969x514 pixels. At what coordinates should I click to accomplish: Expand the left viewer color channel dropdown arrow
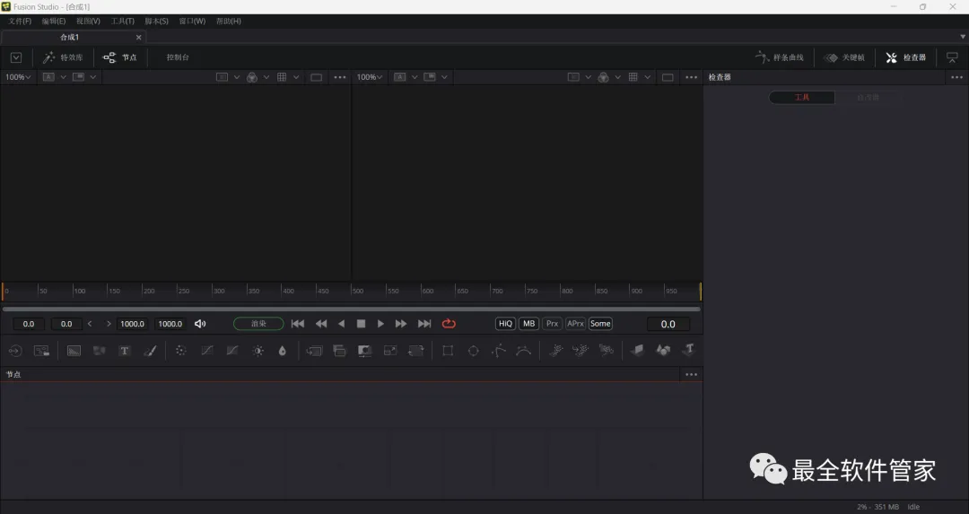266,77
